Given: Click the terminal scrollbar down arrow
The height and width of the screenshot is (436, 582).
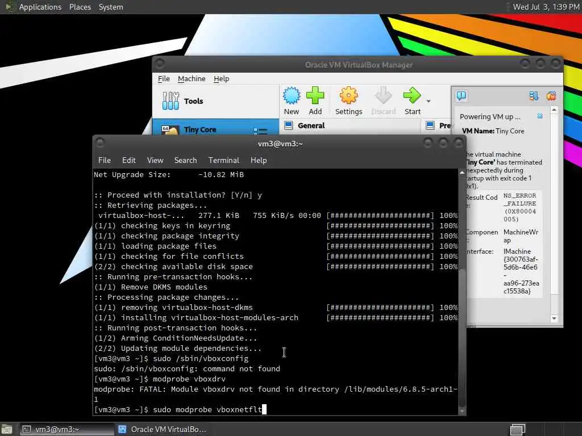Looking at the screenshot, I should point(462,411).
